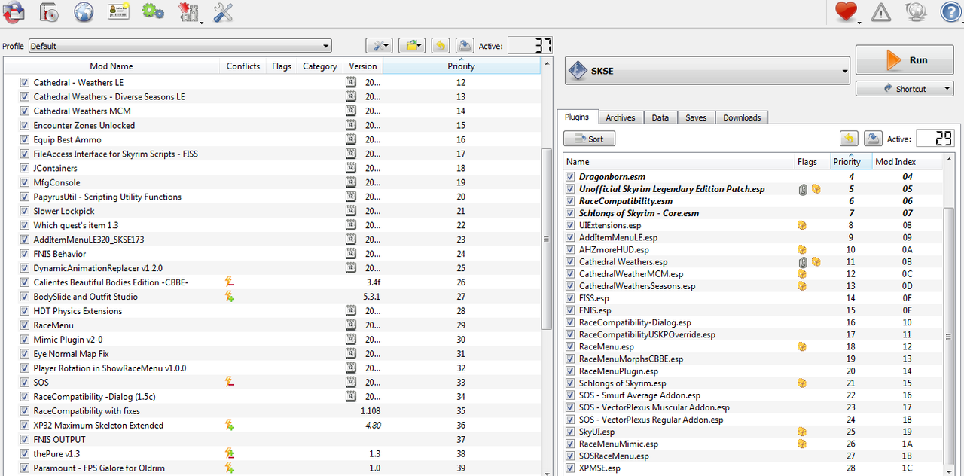Toggle the FNIS.esp plugin checkbox
The image size is (964, 476).
pos(570,310)
